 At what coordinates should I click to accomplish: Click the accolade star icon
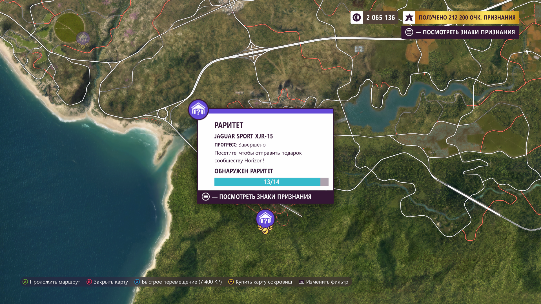click(409, 17)
